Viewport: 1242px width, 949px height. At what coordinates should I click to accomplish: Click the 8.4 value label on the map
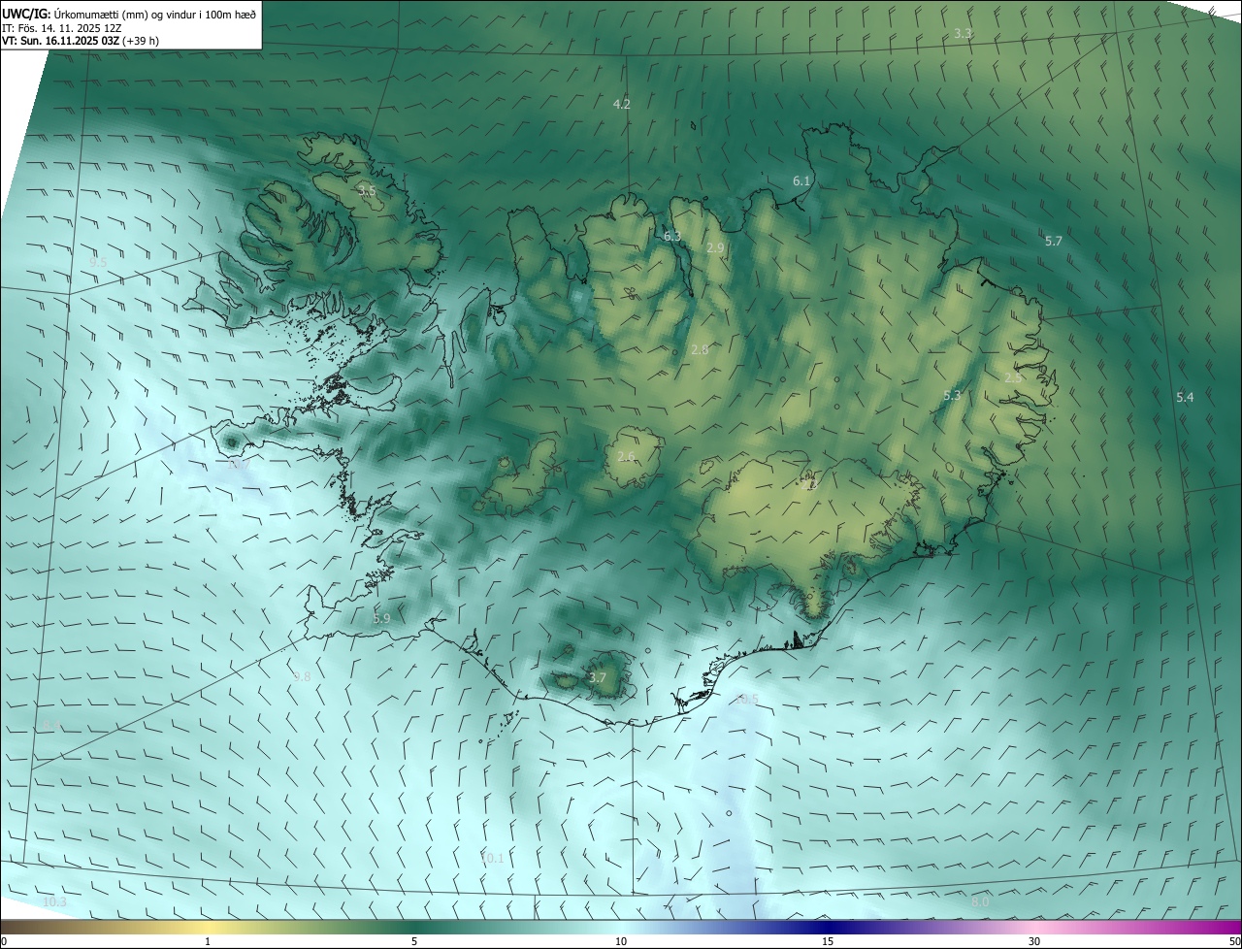coord(52,725)
